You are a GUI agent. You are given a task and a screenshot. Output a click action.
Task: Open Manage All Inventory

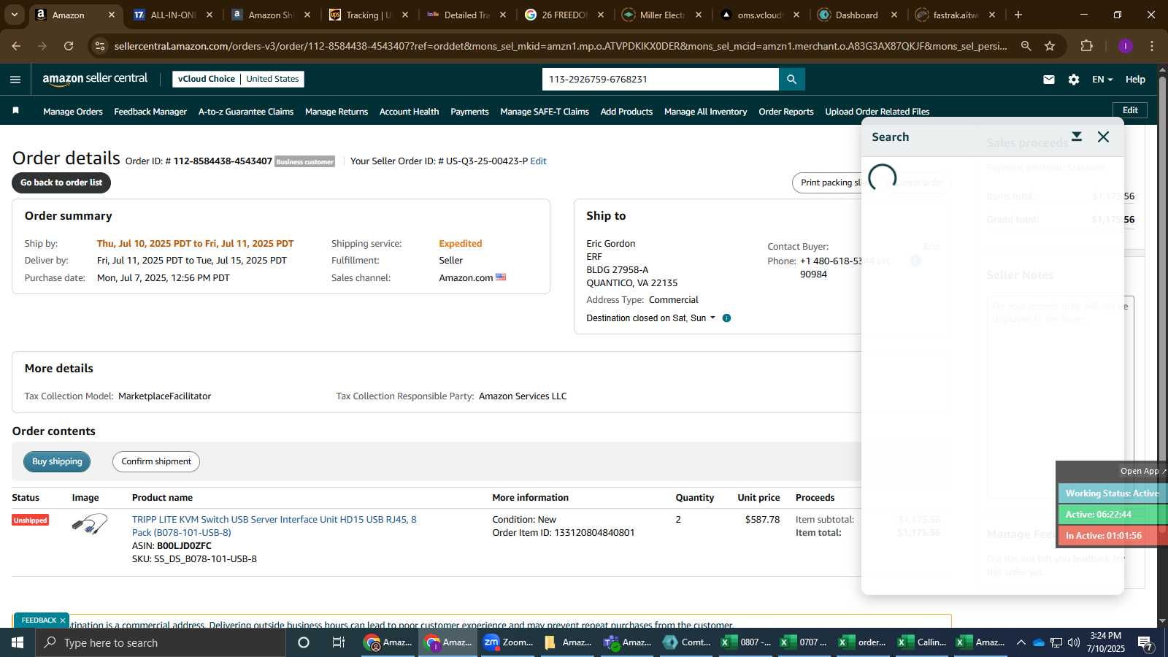coord(706,112)
